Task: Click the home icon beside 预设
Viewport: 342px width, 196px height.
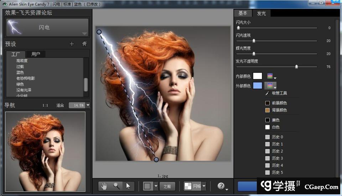Action: click(x=84, y=44)
